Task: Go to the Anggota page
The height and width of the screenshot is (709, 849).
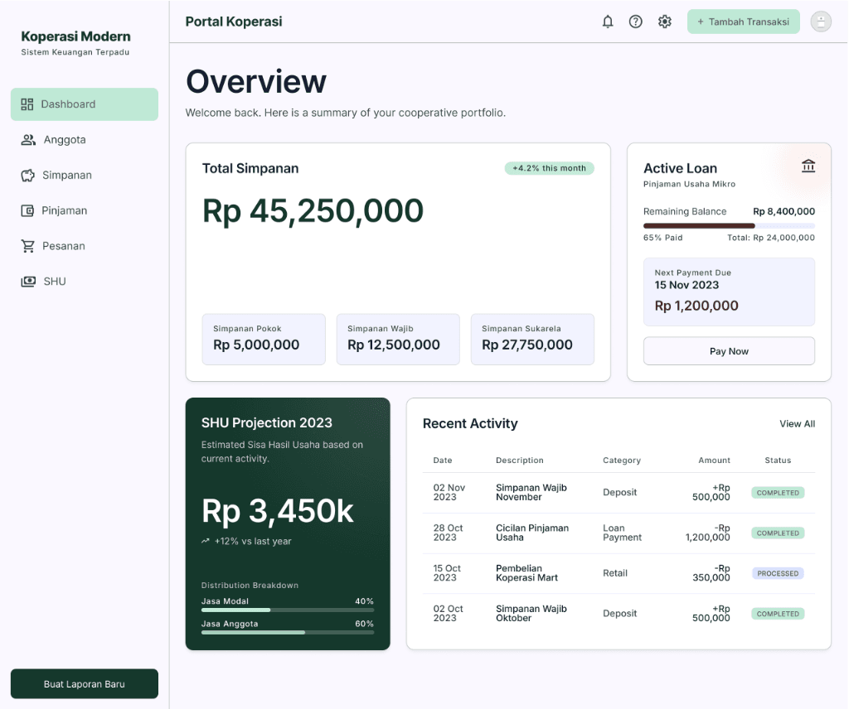Action: (85, 140)
